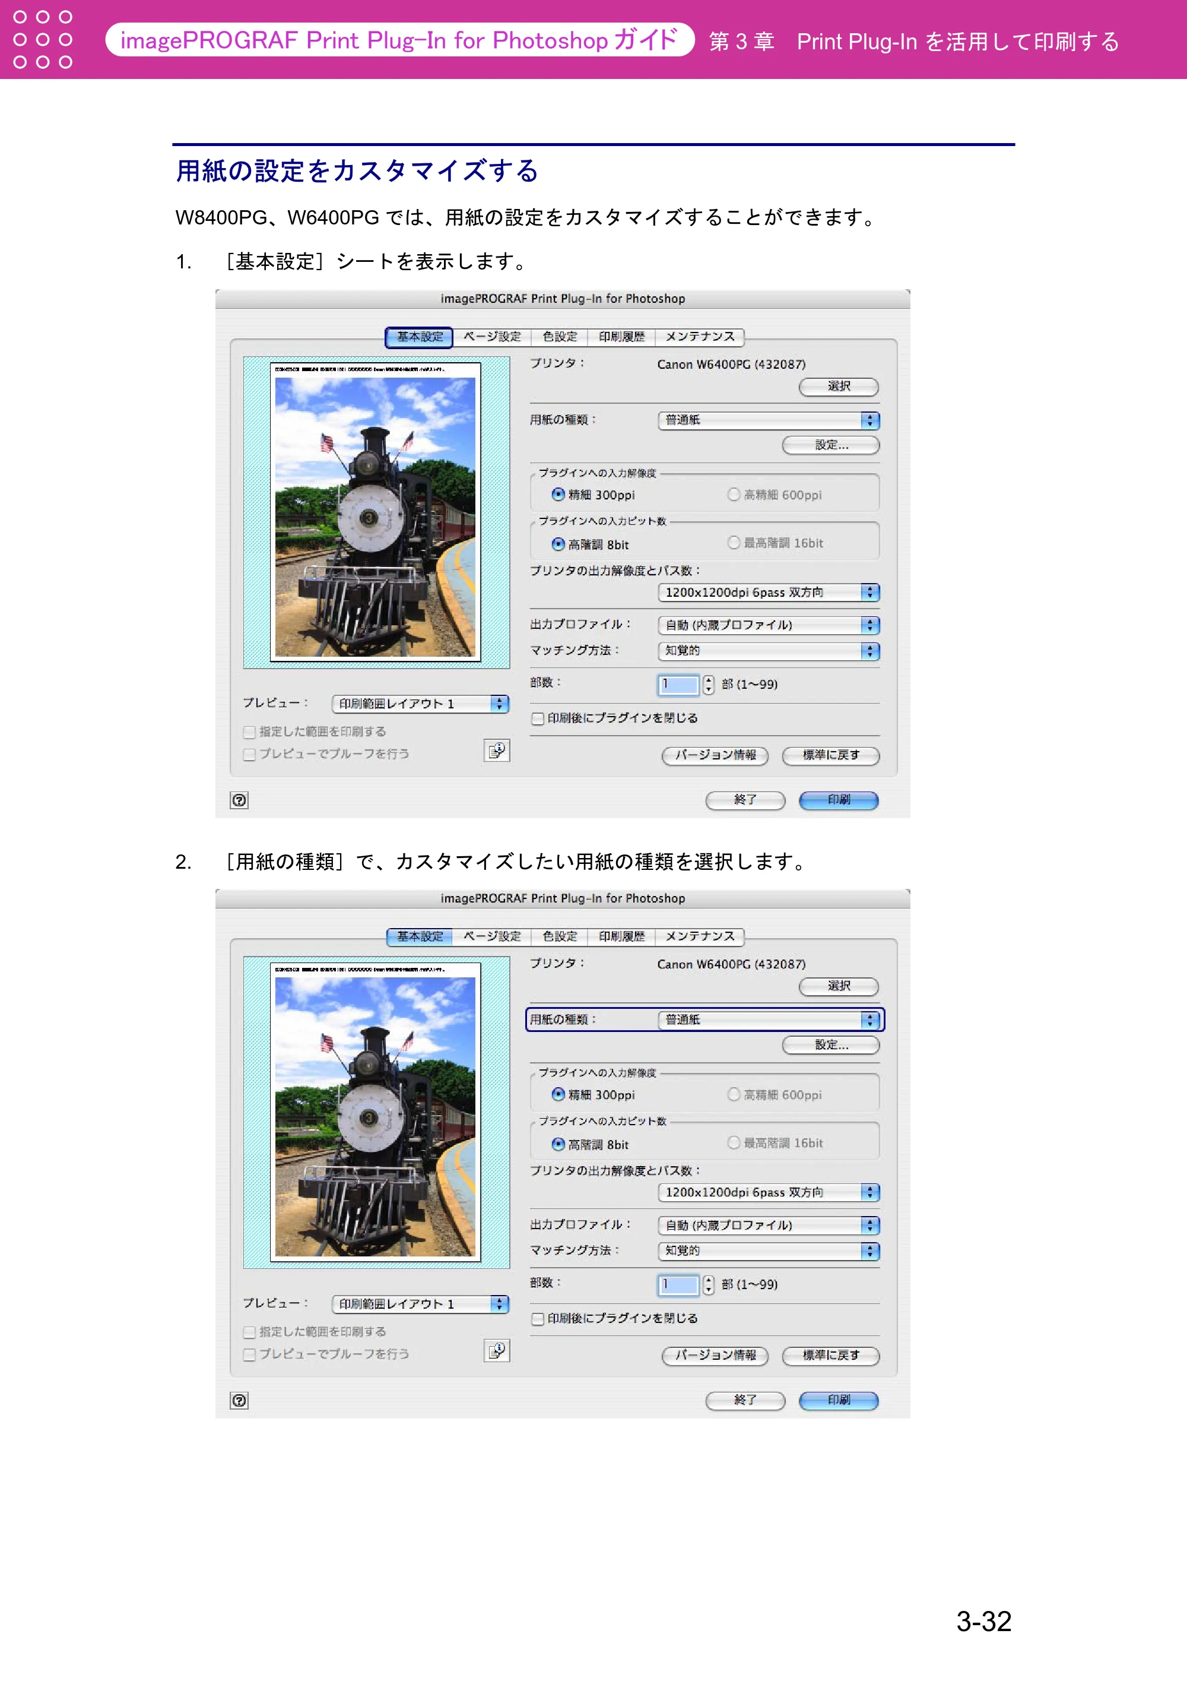Open プレビュー layout dropdown in step 2 dialog
The width and height of the screenshot is (1187, 1681).
click(420, 1304)
